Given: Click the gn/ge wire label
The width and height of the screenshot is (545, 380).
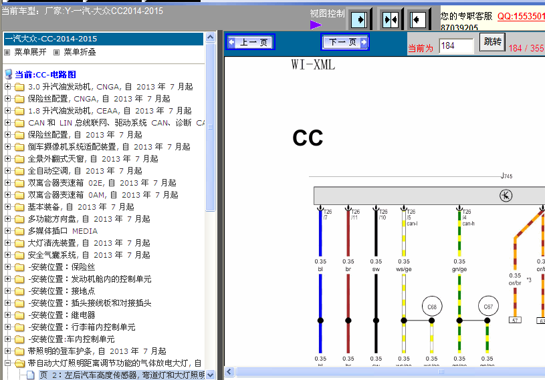Looking at the screenshot, I should pos(459,269).
